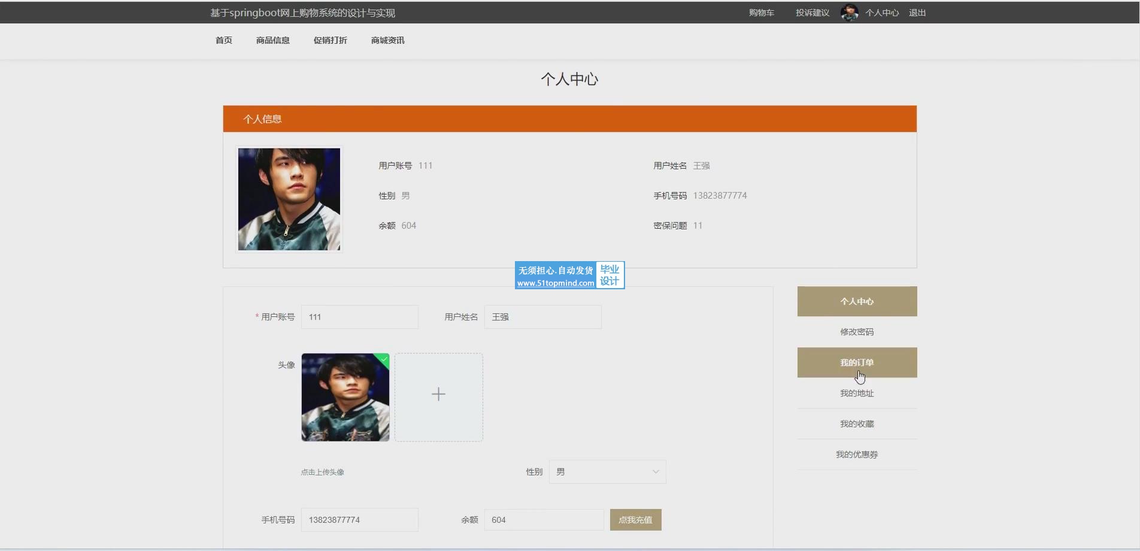Select 我的地址 in side menu
This screenshot has height=551, width=1140.
coord(857,393)
